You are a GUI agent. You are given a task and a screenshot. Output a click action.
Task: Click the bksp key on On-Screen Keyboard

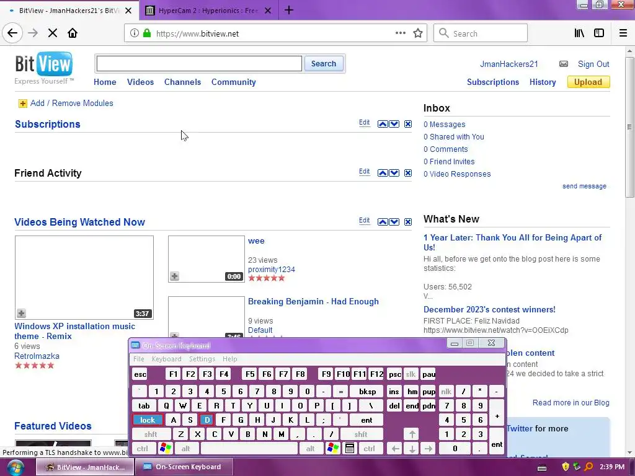367,392
